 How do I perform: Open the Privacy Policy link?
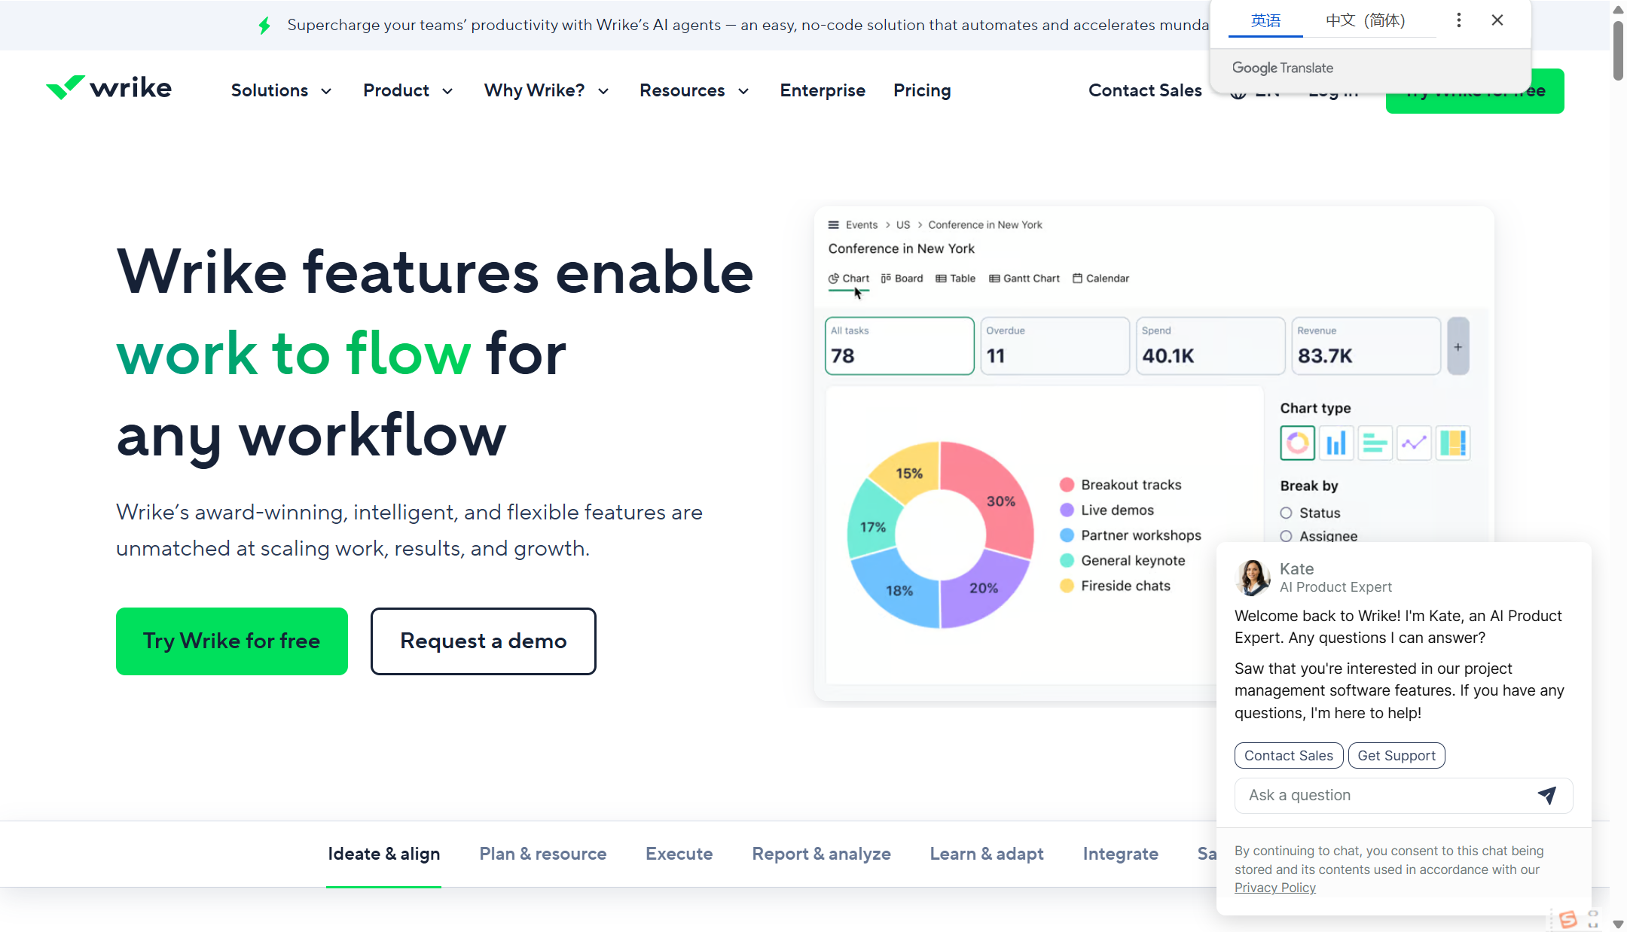1274,888
